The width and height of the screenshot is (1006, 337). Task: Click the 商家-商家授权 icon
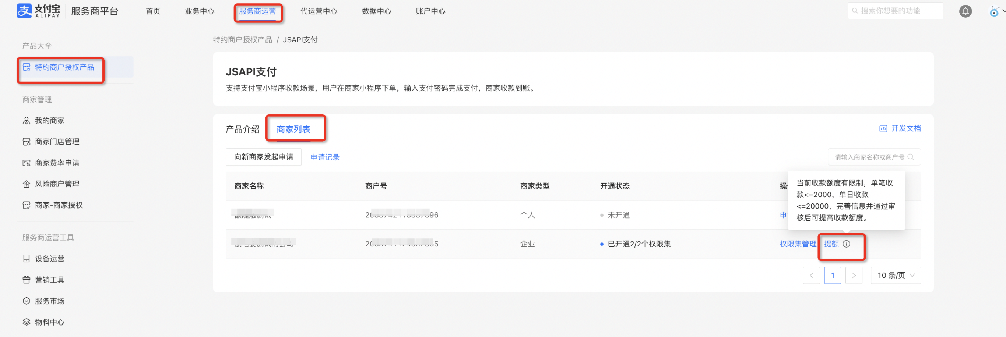[27, 205]
